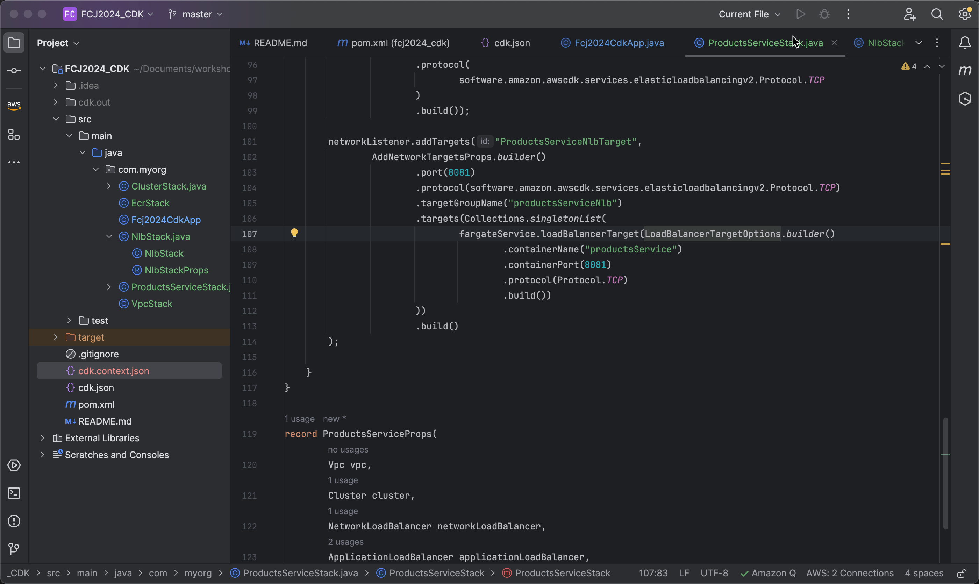Expand the cdk.out folder
This screenshot has height=584, width=979.
(x=56, y=102)
